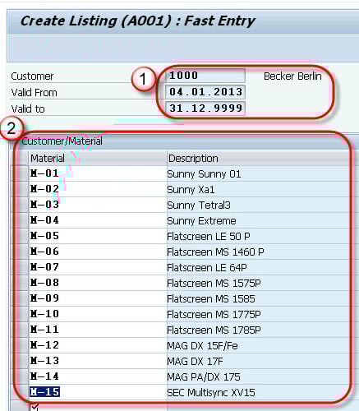359x411 pixels.
Task: Click the Material column header
Action: coord(98,158)
